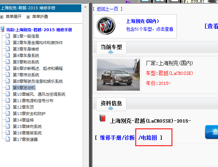Click the page icon for 第14章座椅
Screen dimensions: 218x167
point(8,120)
